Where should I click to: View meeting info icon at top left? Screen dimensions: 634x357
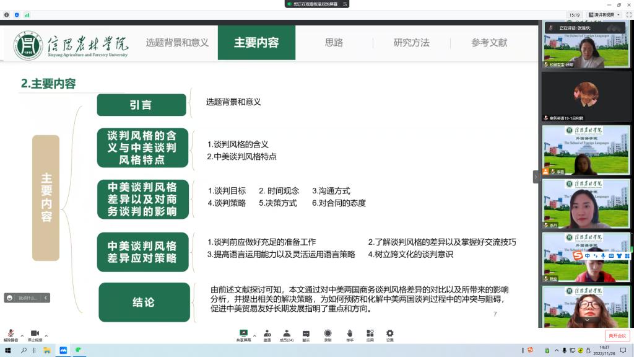7,14
